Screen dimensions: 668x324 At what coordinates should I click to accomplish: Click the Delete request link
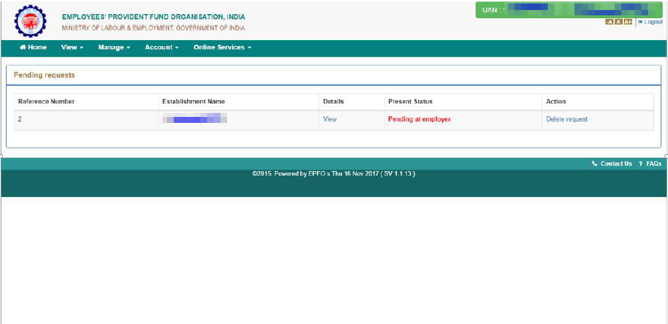(x=566, y=120)
